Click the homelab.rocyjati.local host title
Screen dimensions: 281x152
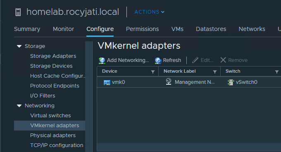click(73, 12)
